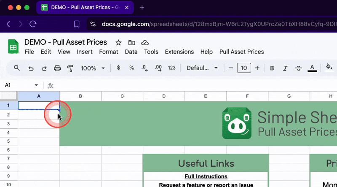Reload the page
Viewport: 337px width, 187px height.
[x=33, y=24]
